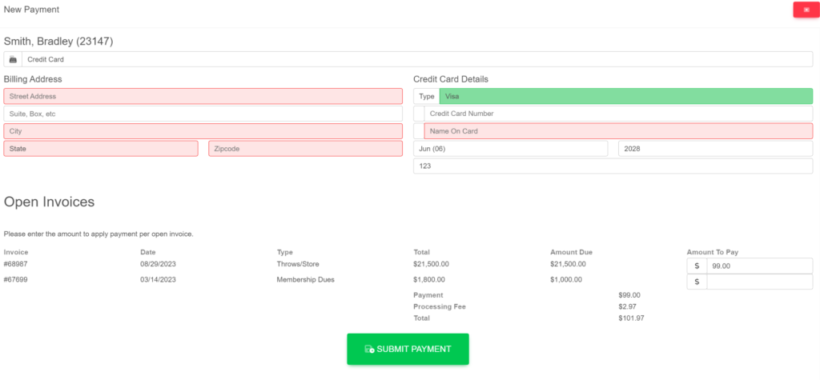820x380 pixels.
Task: Click the dollar sign for invoice #68987
Action: [x=697, y=266]
